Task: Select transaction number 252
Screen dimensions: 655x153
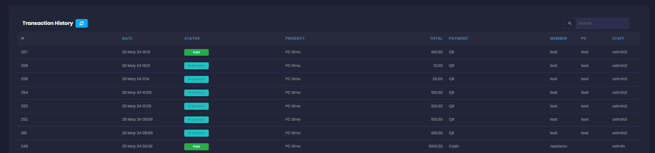Action: [25, 120]
